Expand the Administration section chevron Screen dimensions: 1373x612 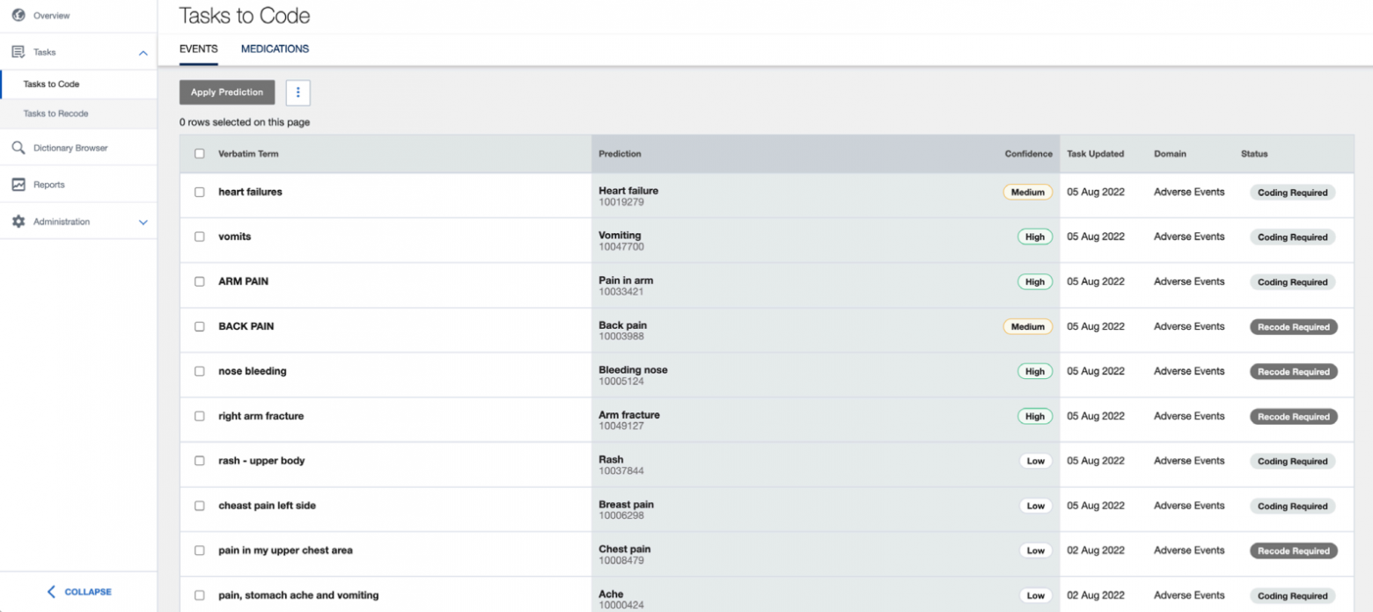143,222
